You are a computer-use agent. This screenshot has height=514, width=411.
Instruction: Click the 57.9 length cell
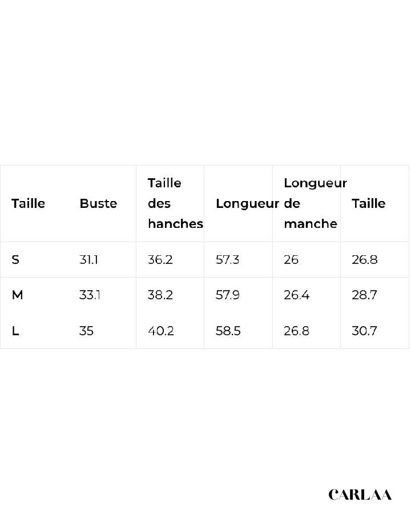click(227, 295)
